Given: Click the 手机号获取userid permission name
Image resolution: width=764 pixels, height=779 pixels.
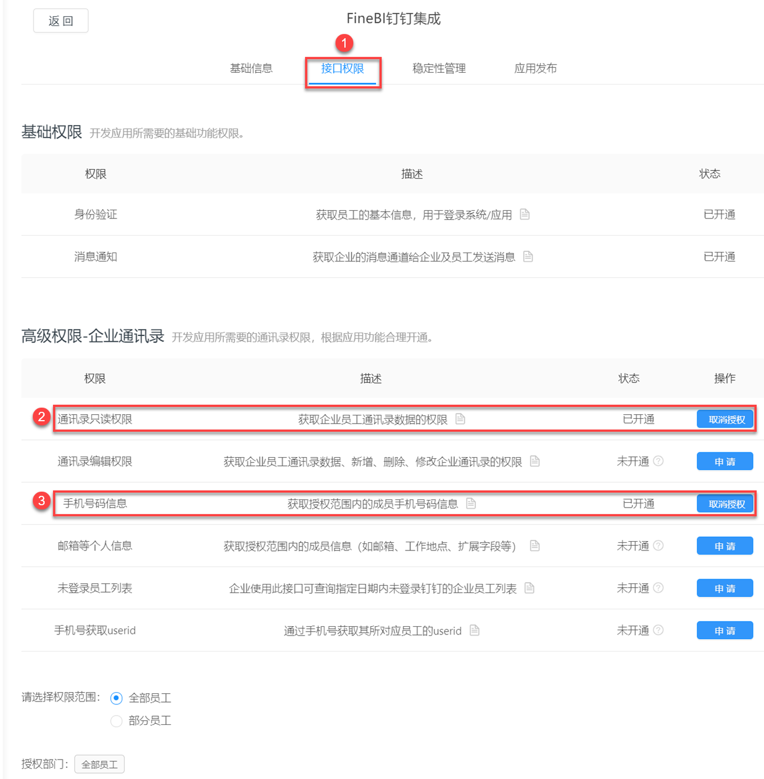Looking at the screenshot, I should pyautogui.click(x=95, y=630).
